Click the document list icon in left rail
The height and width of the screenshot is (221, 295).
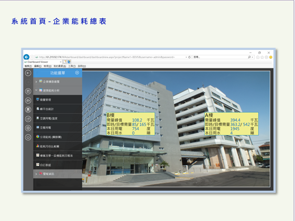(28, 91)
